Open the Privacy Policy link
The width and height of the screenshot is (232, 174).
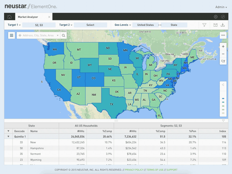tap(134, 170)
